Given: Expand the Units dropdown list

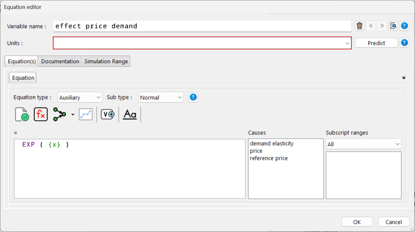Looking at the screenshot, I should click(347, 43).
